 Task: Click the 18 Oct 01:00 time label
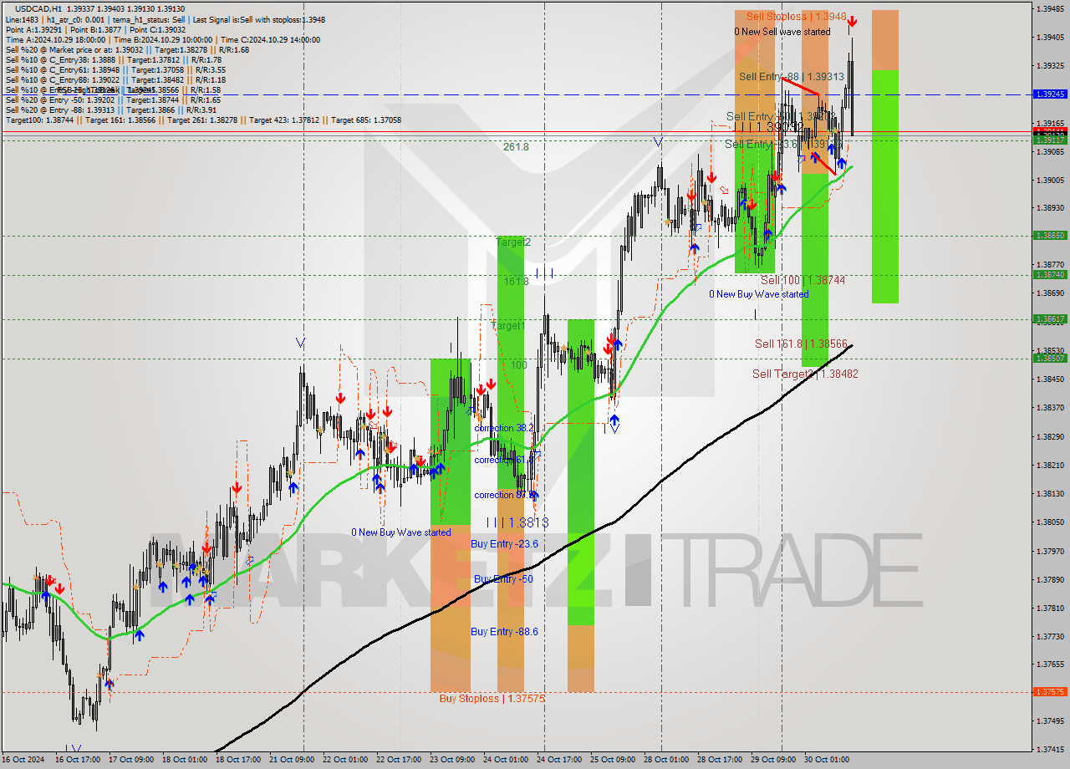(x=185, y=760)
